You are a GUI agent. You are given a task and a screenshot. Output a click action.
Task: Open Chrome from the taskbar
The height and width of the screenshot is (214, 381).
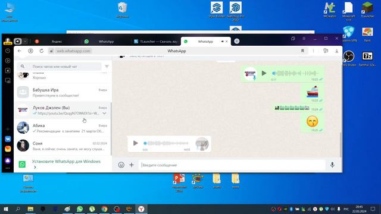(x=104, y=209)
